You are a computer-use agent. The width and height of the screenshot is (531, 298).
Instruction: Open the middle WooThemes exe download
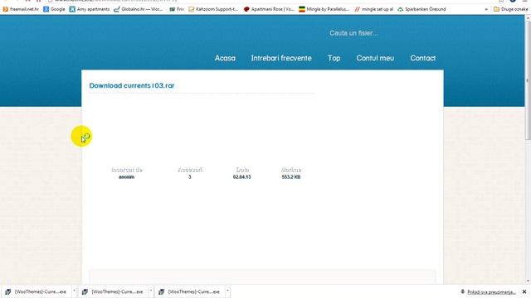[113, 291]
